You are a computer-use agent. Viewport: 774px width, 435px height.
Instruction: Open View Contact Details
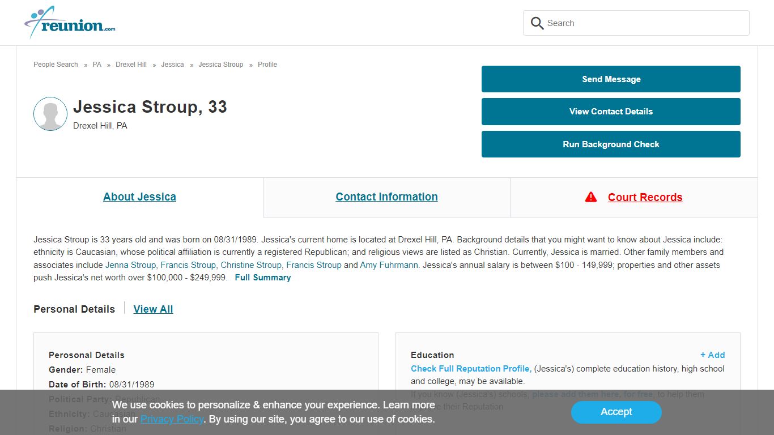click(611, 112)
